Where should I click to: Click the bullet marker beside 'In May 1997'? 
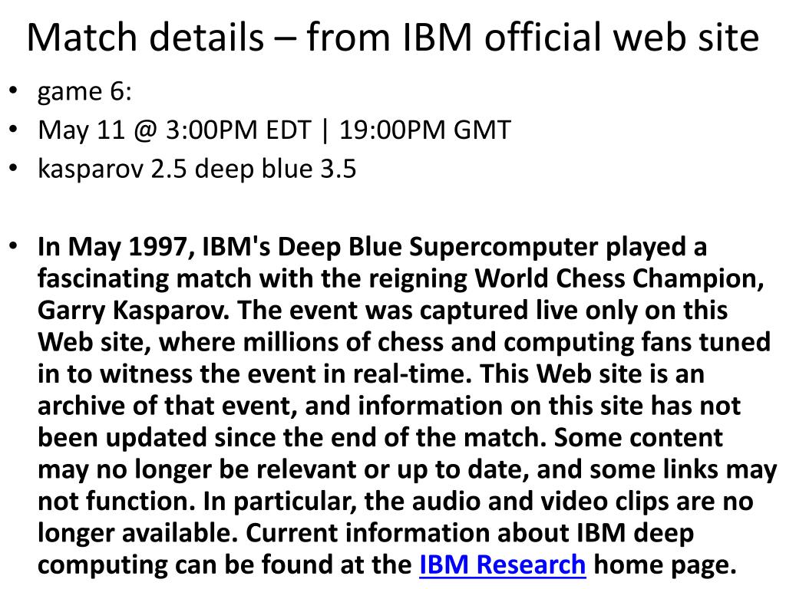[13, 246]
